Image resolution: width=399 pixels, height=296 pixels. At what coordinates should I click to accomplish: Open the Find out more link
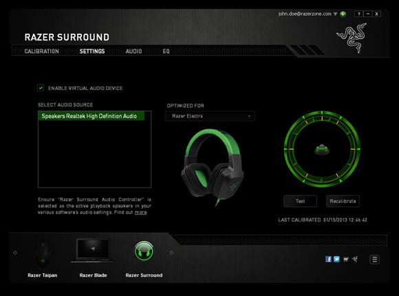(140, 212)
